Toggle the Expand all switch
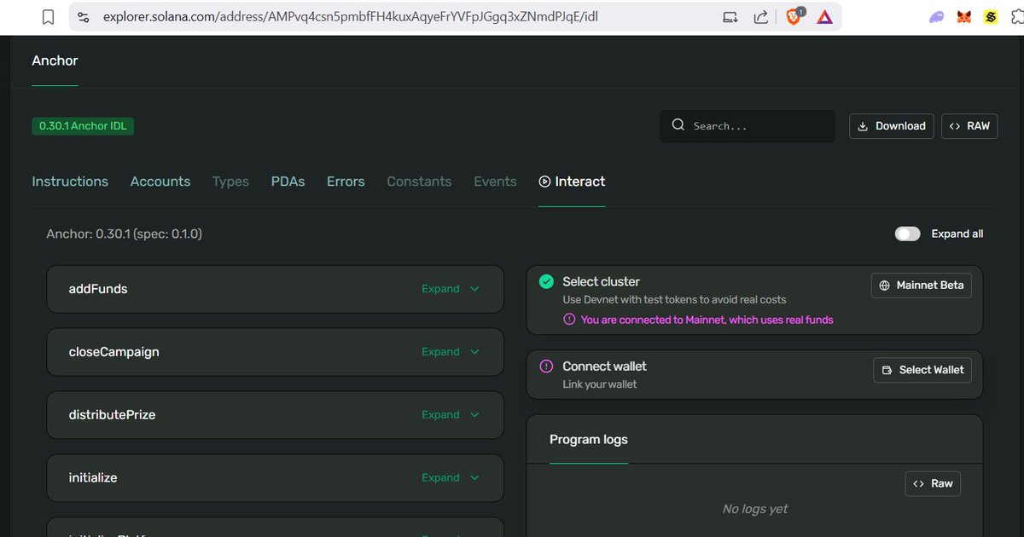 pyautogui.click(x=907, y=234)
